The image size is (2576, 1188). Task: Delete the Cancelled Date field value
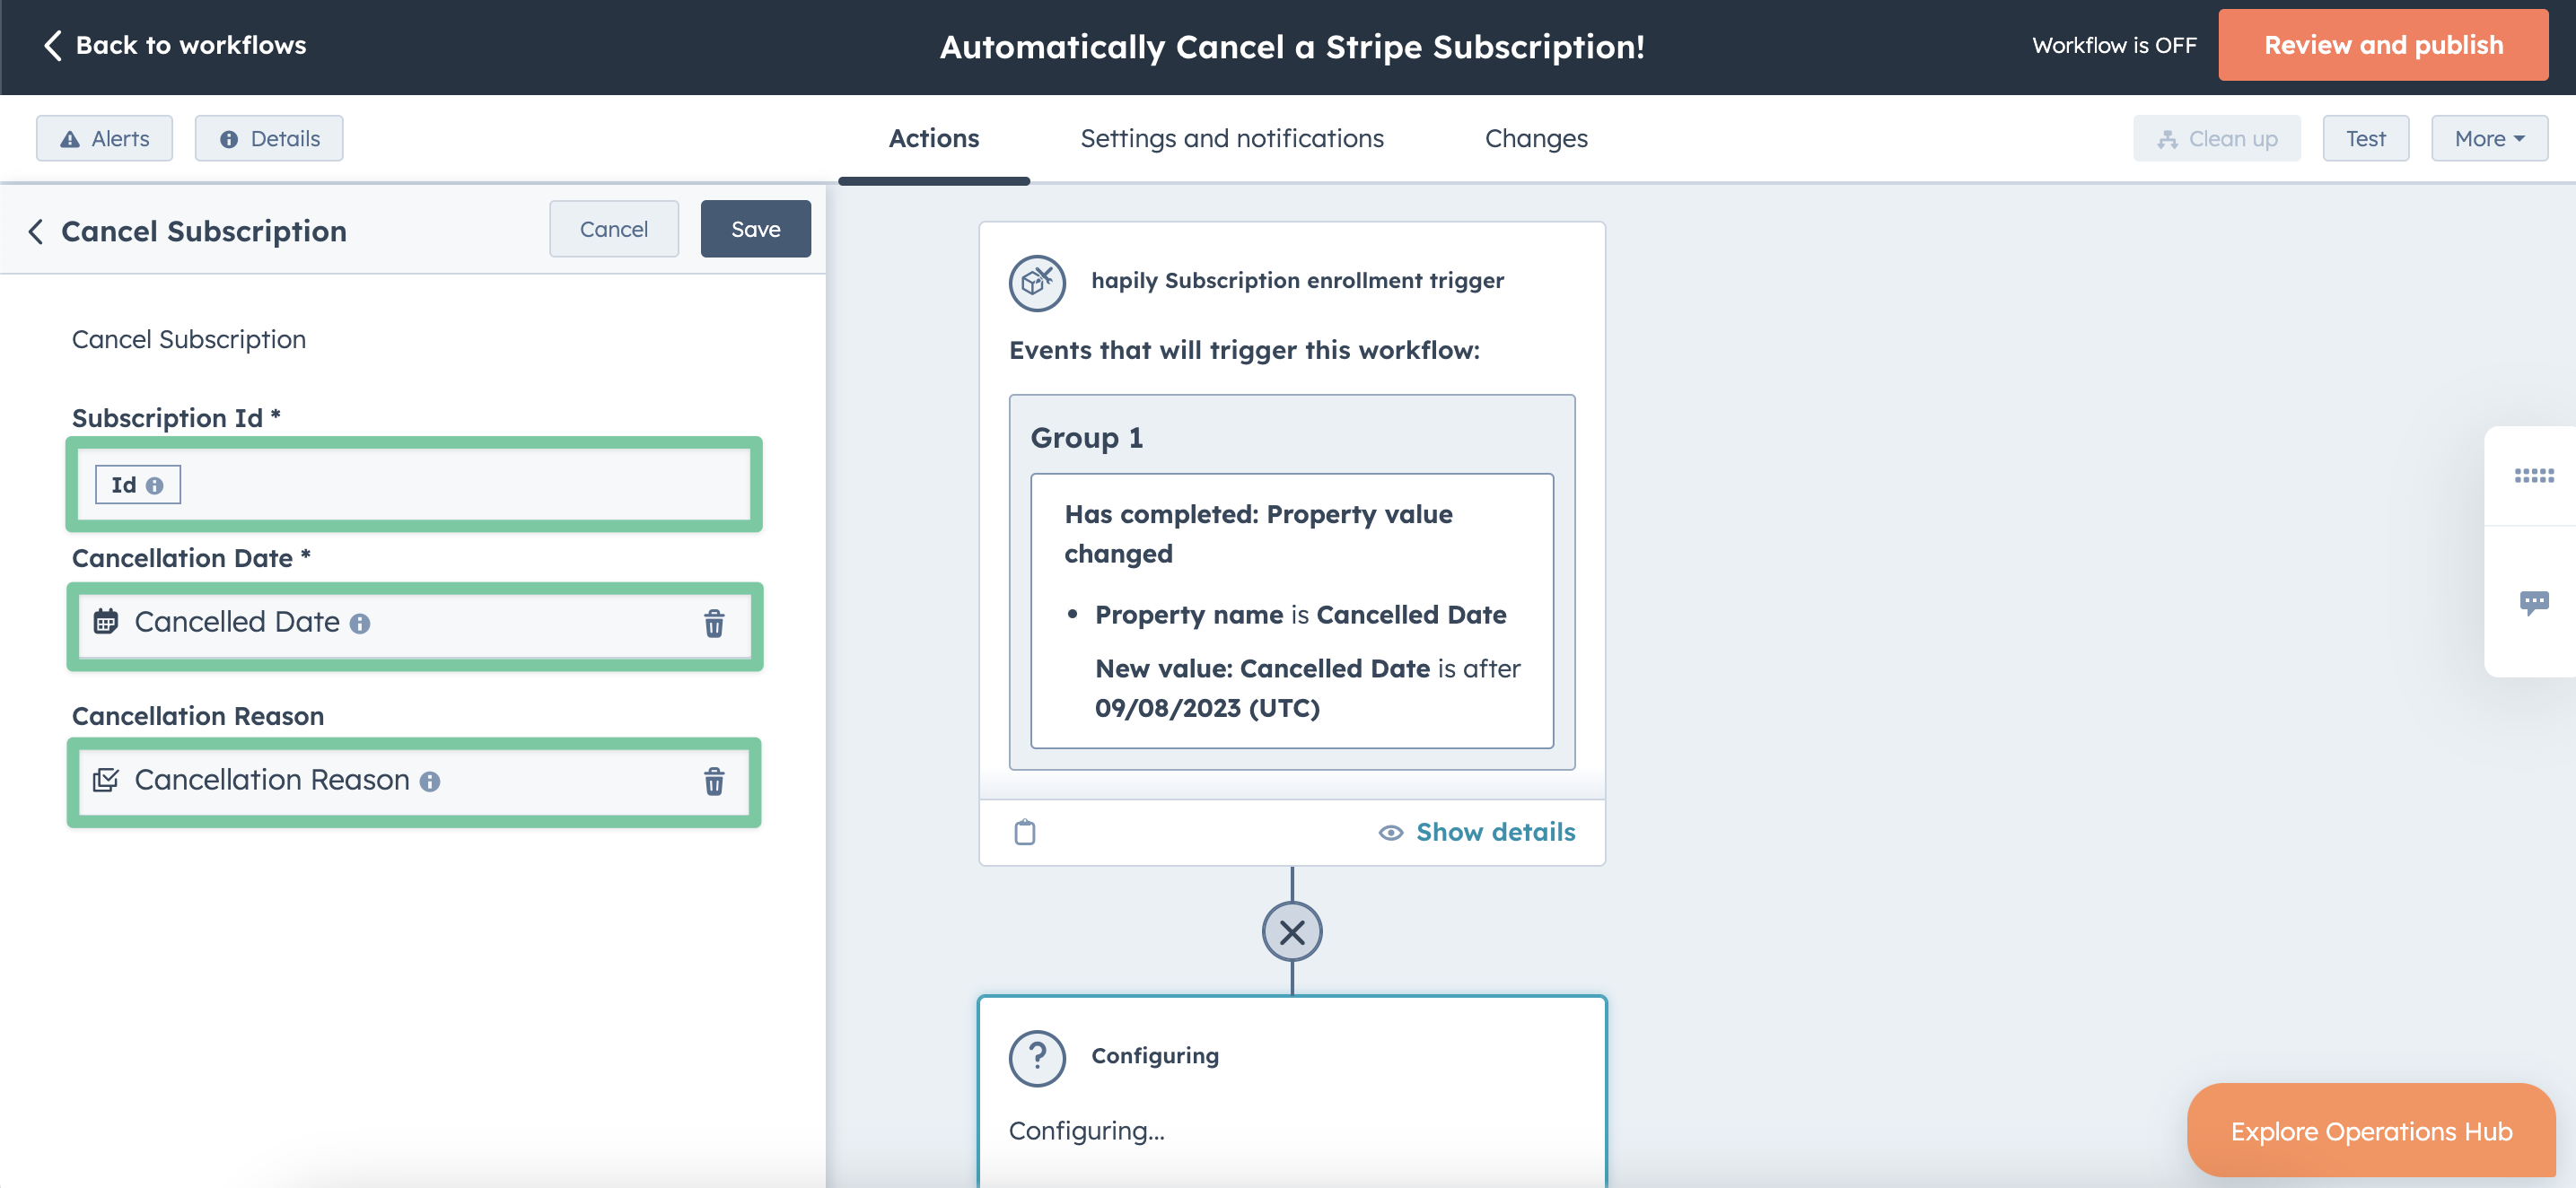pos(714,623)
